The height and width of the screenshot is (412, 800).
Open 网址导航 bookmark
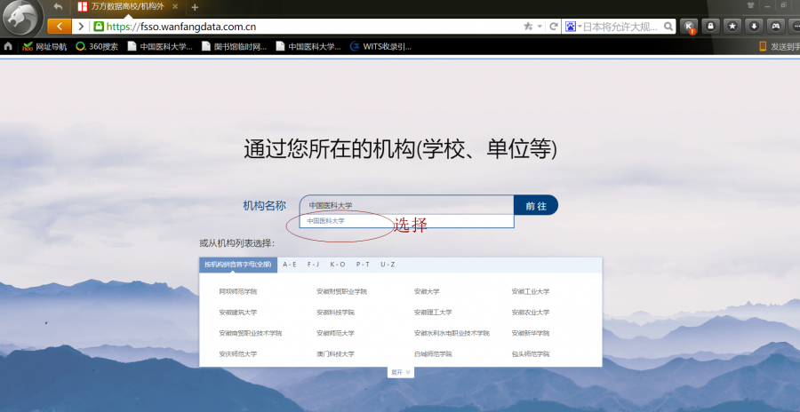(x=45, y=46)
